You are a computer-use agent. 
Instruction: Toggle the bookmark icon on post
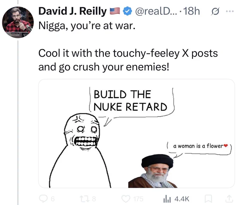pyautogui.click(x=208, y=199)
